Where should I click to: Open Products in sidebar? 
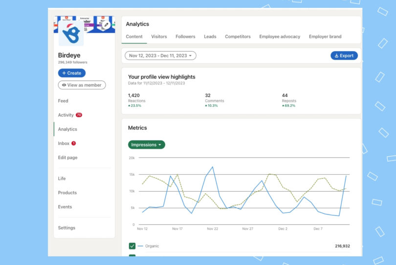(67, 193)
